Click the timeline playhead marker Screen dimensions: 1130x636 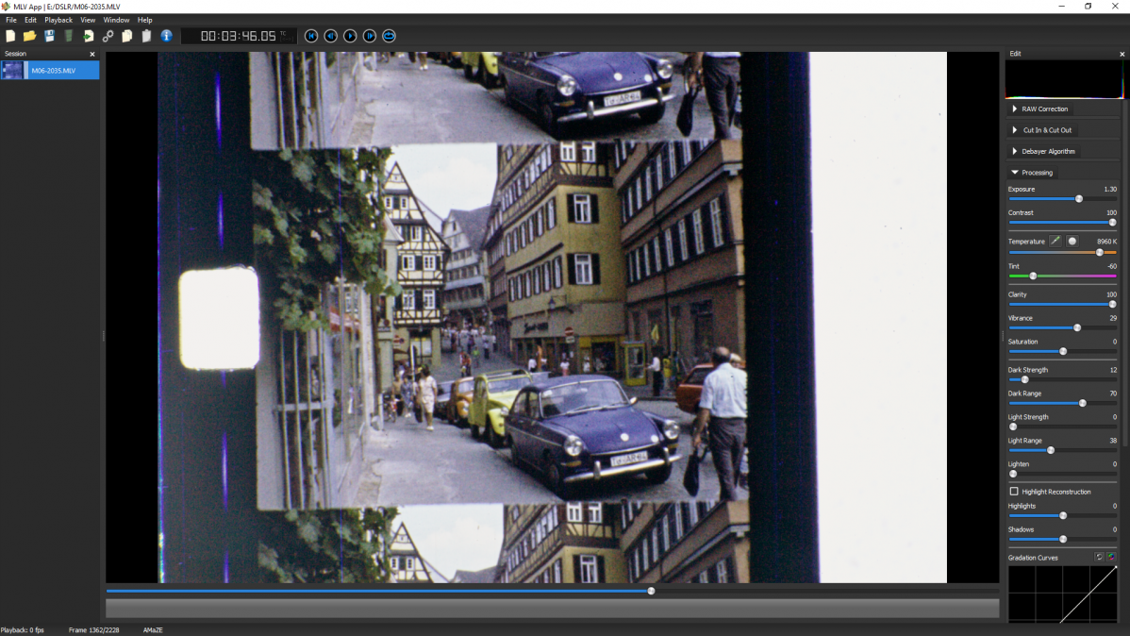pos(651,591)
